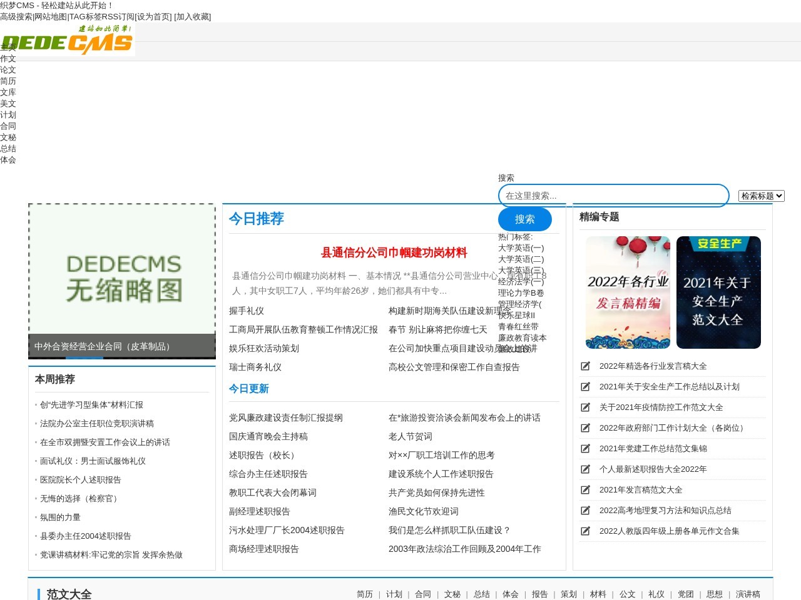Click edit icon beside 2022年精选各行业发言稿大全
801x600 pixels.
pyautogui.click(x=586, y=366)
